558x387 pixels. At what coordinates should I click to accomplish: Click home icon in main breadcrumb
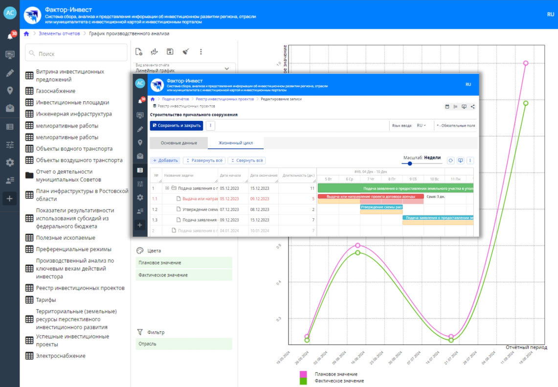[x=26, y=34]
